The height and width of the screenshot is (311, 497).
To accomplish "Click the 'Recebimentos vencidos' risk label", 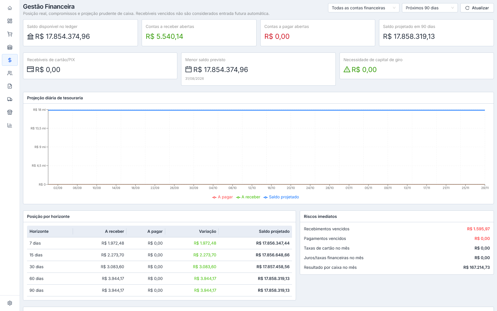I will (326, 229).
